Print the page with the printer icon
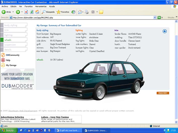 87,12
